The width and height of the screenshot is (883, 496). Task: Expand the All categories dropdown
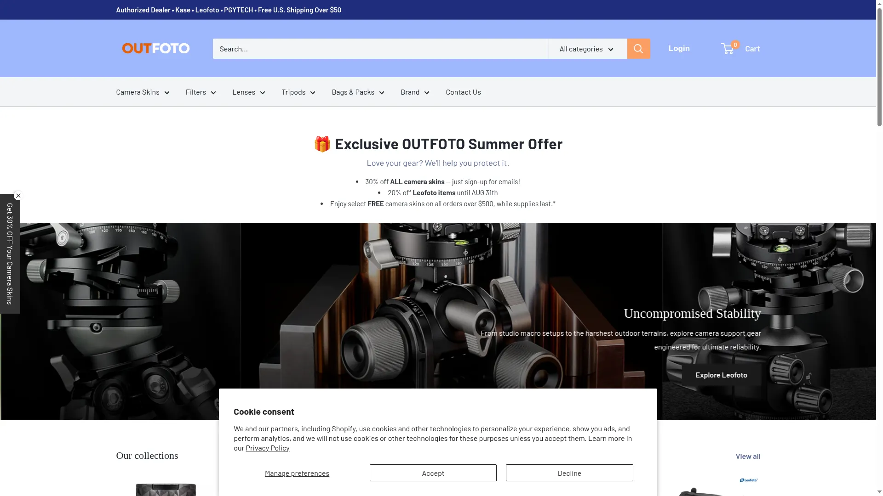tap(587, 49)
